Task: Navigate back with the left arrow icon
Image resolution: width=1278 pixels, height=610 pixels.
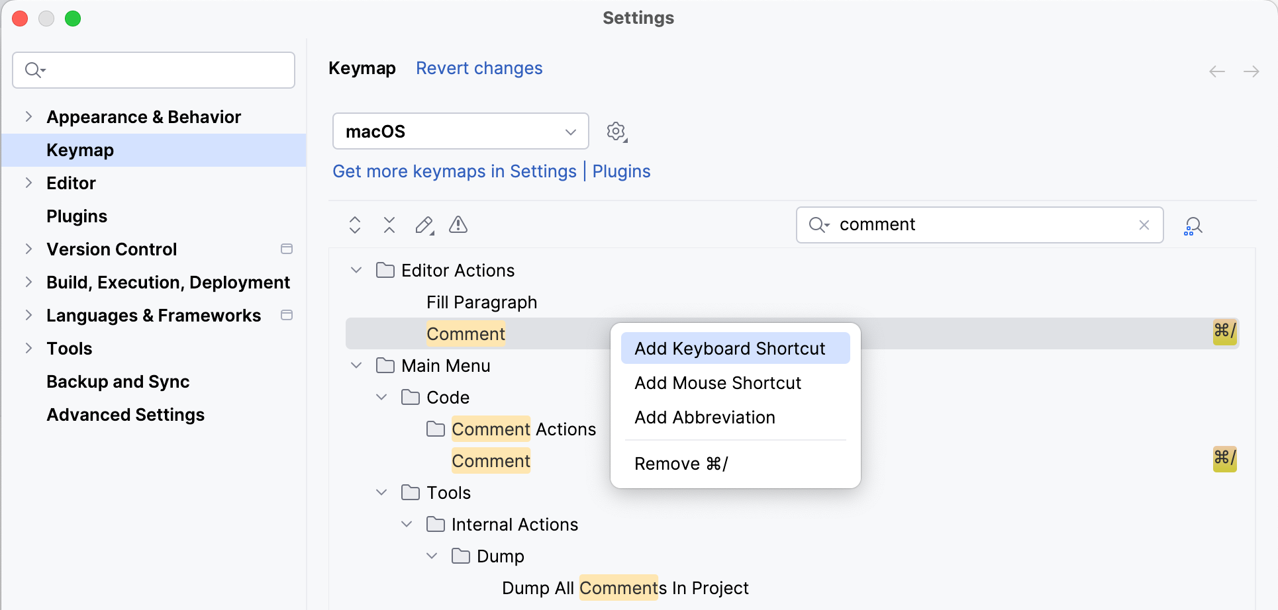Action: pyautogui.click(x=1216, y=71)
